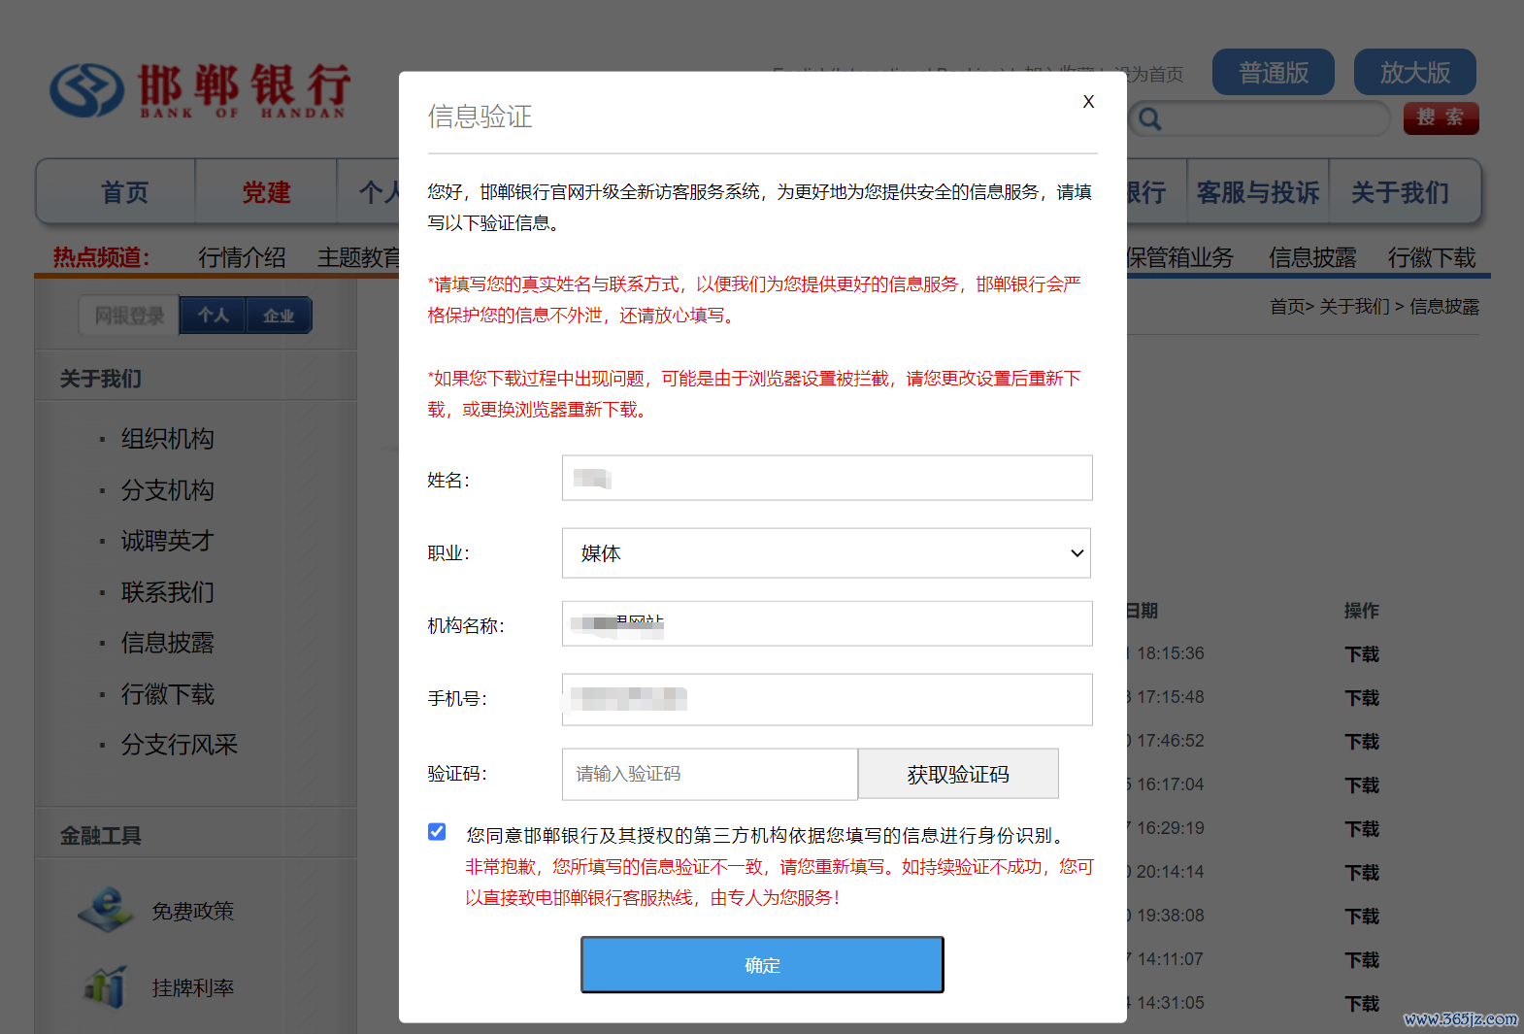Image resolution: width=1524 pixels, height=1034 pixels.
Task: Open 关于我们 navigation tab
Action: coord(1400,192)
